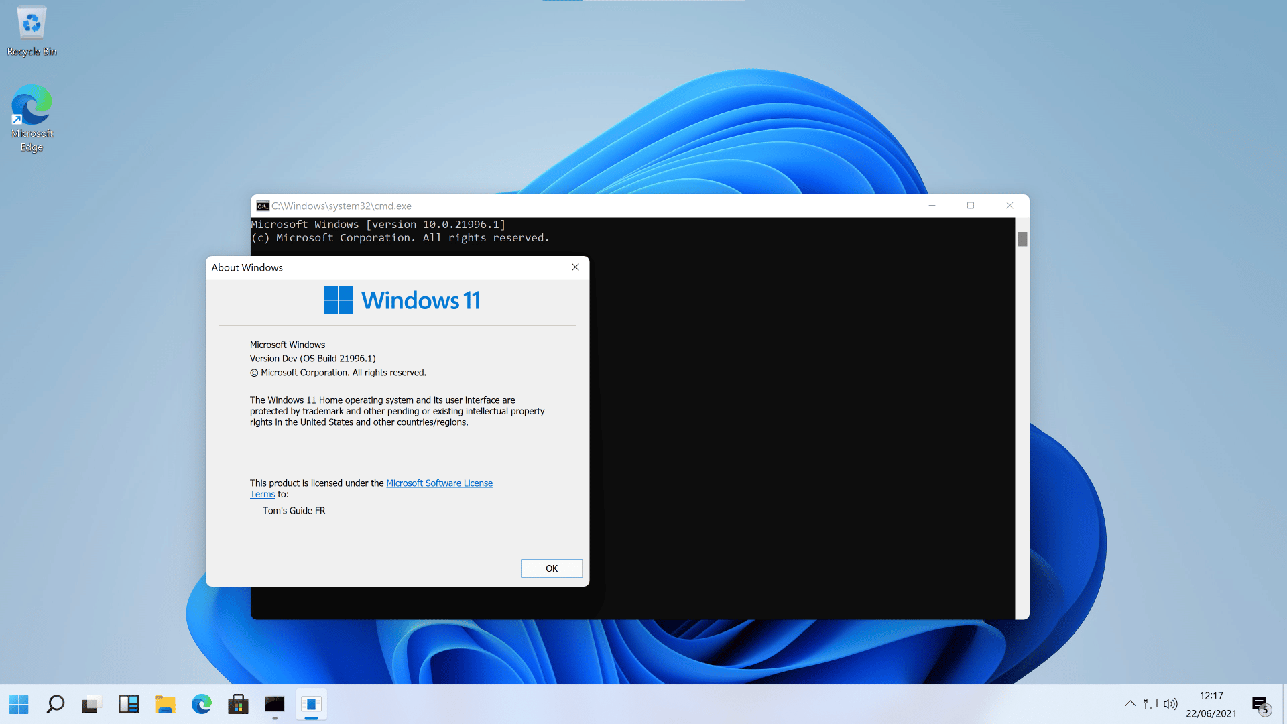Click the cmd.exe icon in the title bar
This screenshot has height=724, width=1287.
click(263, 206)
